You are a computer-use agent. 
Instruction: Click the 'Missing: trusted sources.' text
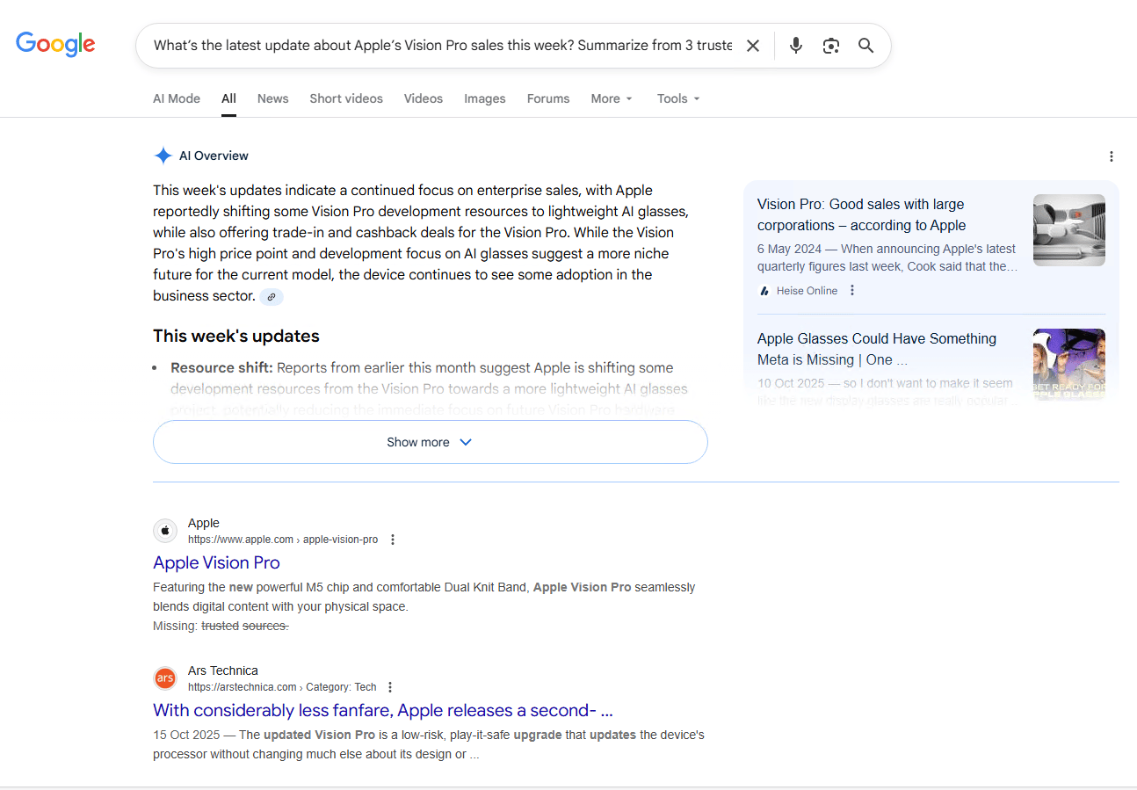pos(221,626)
